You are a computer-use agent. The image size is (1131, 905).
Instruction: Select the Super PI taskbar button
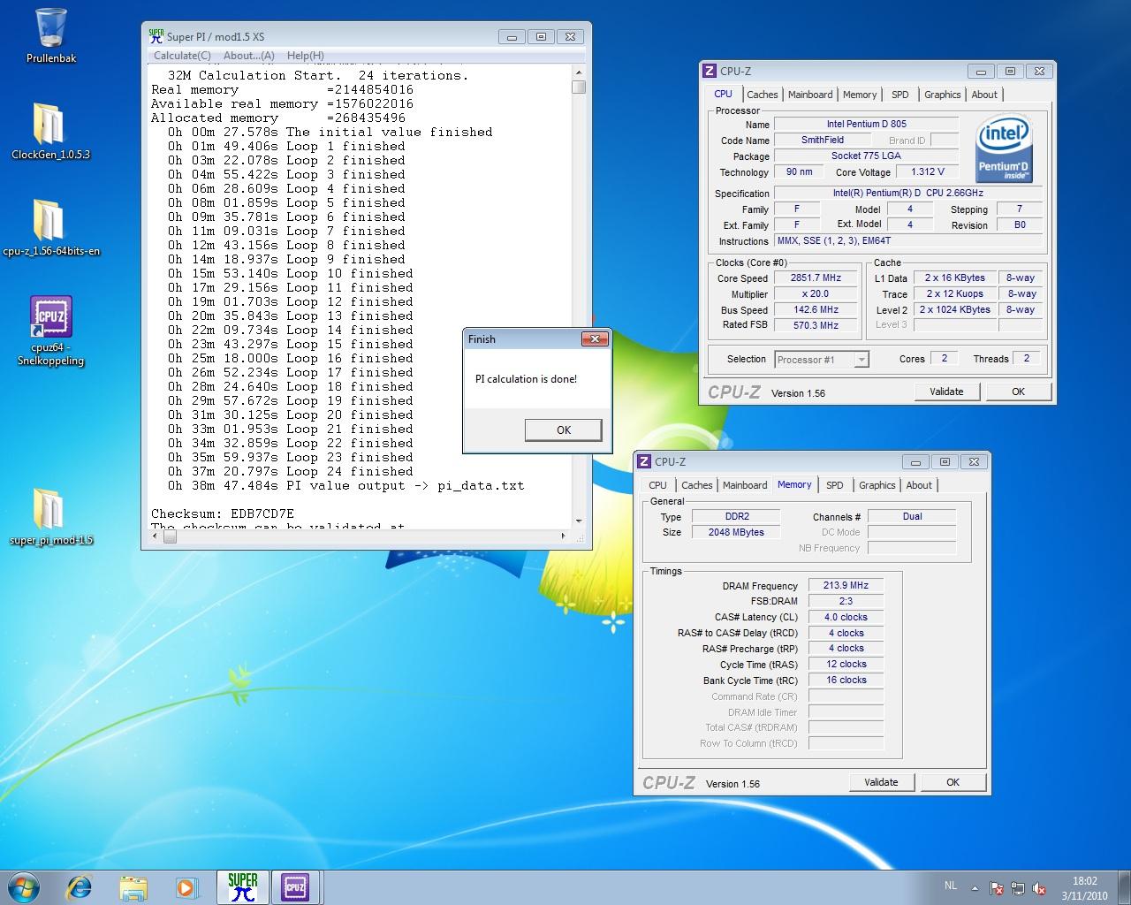click(242, 887)
